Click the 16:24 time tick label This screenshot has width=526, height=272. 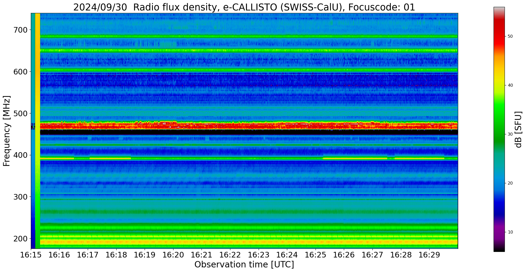[x=287, y=255]
